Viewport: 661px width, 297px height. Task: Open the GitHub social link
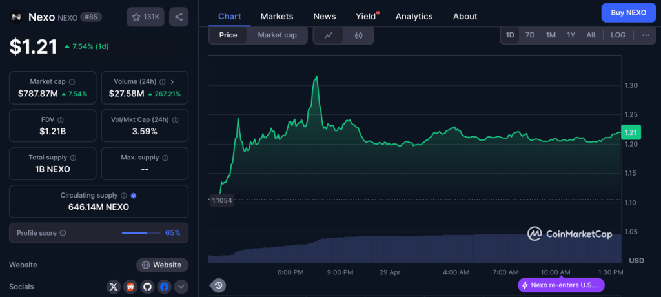pos(148,287)
